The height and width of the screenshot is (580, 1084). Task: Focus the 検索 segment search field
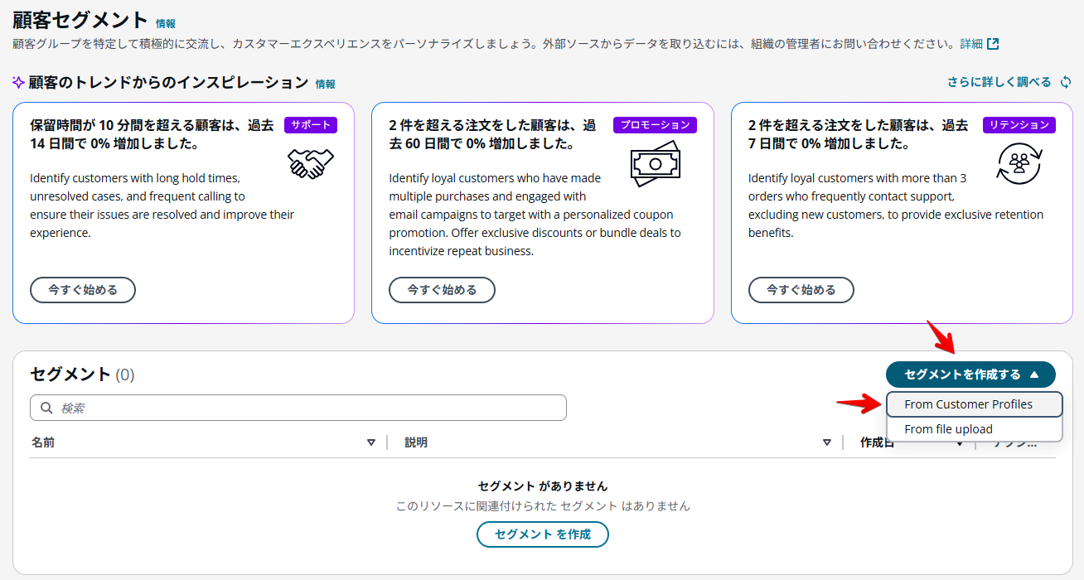pyautogui.click(x=307, y=408)
